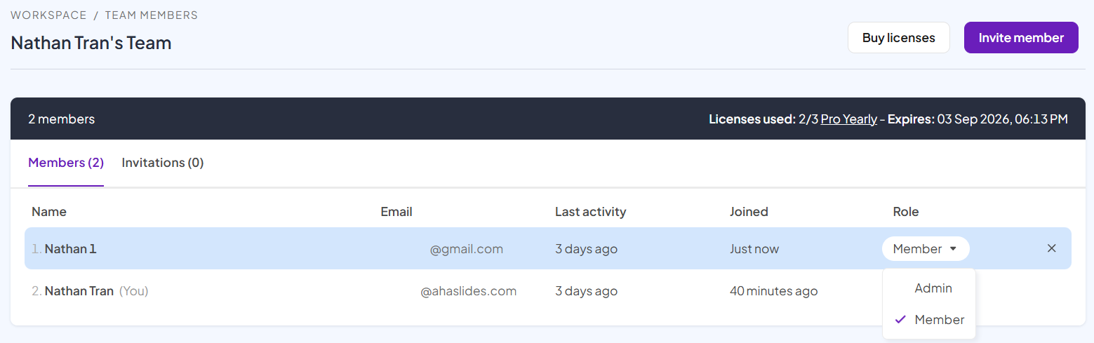The width and height of the screenshot is (1094, 343).
Task: Click the Buy licenses button
Action: pos(898,38)
